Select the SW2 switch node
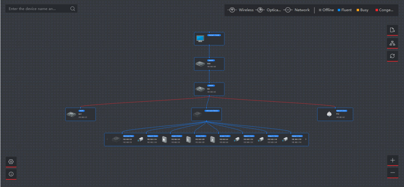Viewport: 404px width, 187px height. pyautogui.click(x=209, y=64)
